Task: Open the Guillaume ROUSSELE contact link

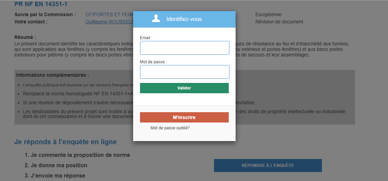Action: coord(109,22)
